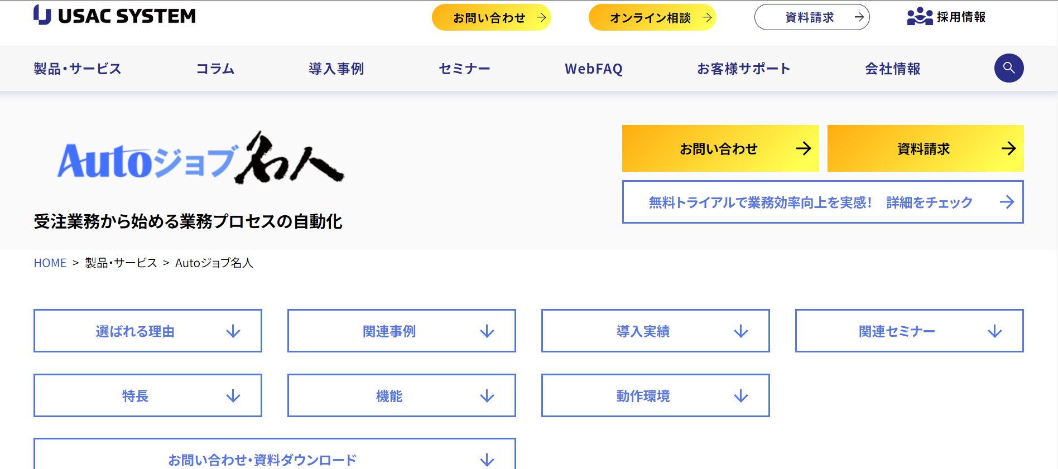Open the 無料トライアル 詳細をチェック banner
Screen dimensions: 1058x469
(823, 202)
